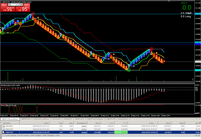Click the MA+CCI indicator label
The width and height of the screenshot is (201, 139).
coord(9,106)
